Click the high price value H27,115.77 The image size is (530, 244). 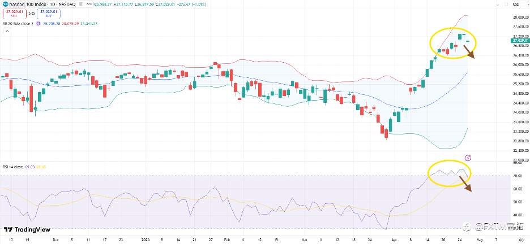point(123,4)
